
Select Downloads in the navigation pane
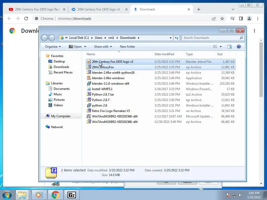61,67
